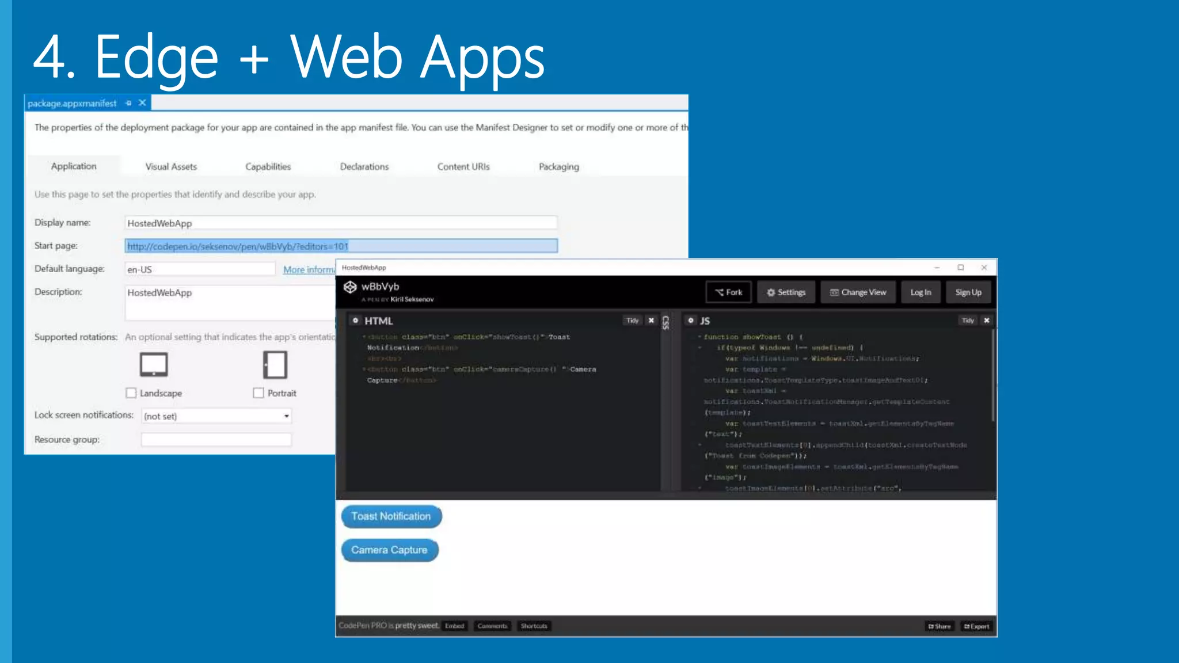
Task: Fork the wBbVyb pen
Action: 729,292
